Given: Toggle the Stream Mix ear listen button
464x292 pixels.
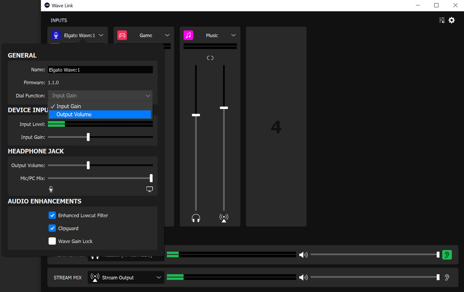Looking at the screenshot, I should click(x=447, y=277).
